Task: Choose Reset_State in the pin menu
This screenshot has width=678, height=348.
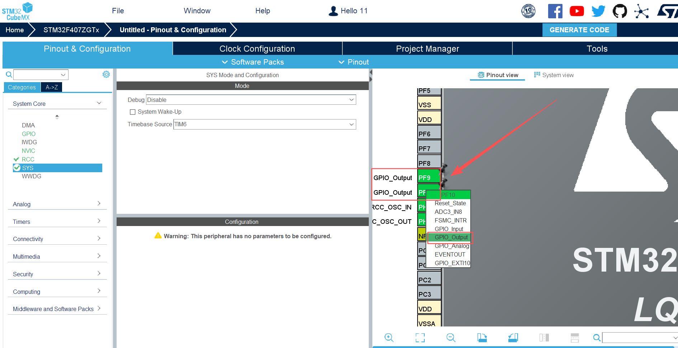Action: tap(450, 203)
